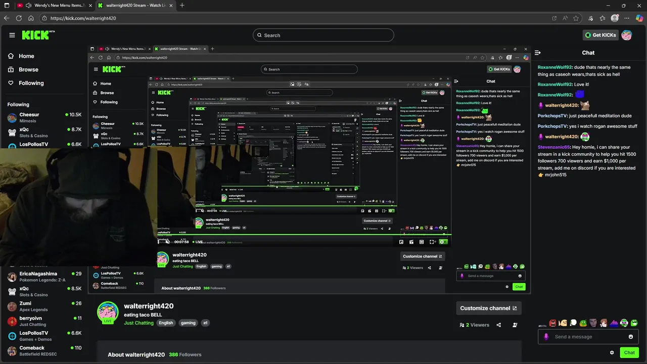647x364 pixels.
Task: Open Comeback's Battlefield REDSEC stream
Action: [44, 351]
